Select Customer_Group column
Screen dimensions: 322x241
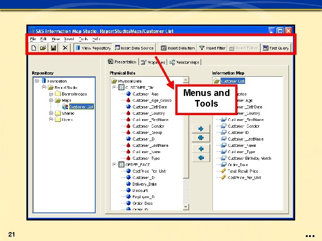coord(147,133)
